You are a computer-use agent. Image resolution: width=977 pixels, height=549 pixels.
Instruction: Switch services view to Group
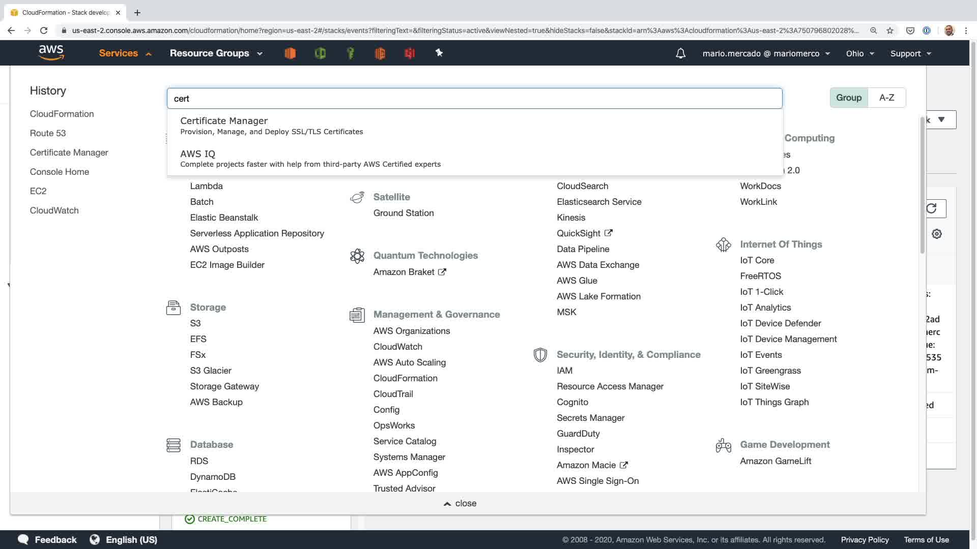[848, 98]
